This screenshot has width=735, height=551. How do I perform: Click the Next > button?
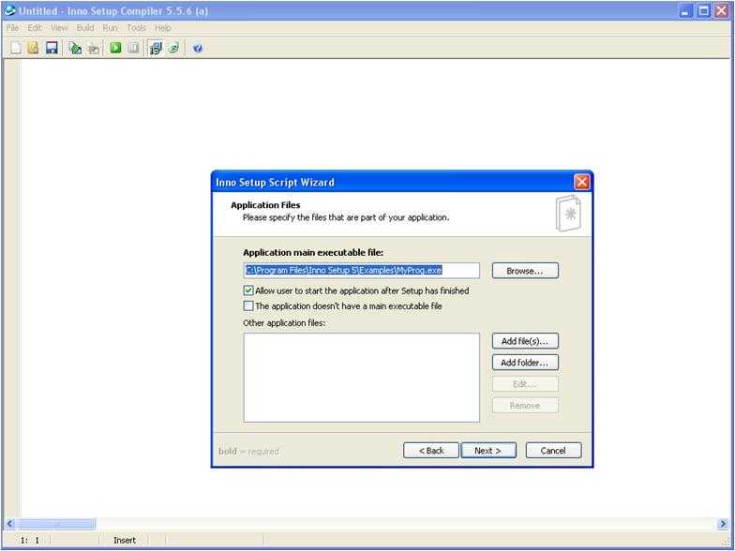click(x=488, y=451)
